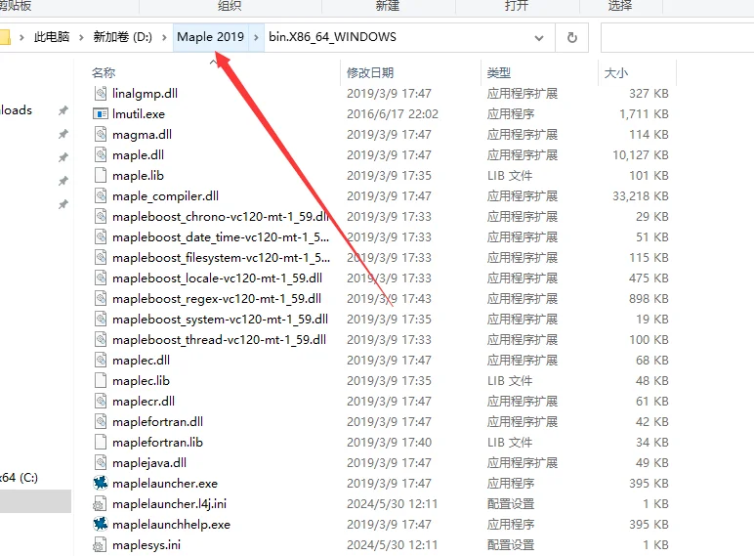Refresh the current folder view
The width and height of the screenshot is (754, 556).
click(571, 38)
